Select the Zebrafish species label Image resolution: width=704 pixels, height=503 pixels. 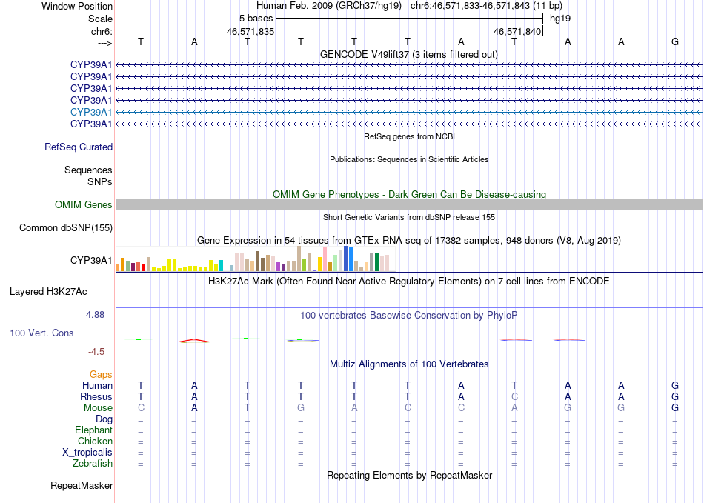[x=93, y=463]
